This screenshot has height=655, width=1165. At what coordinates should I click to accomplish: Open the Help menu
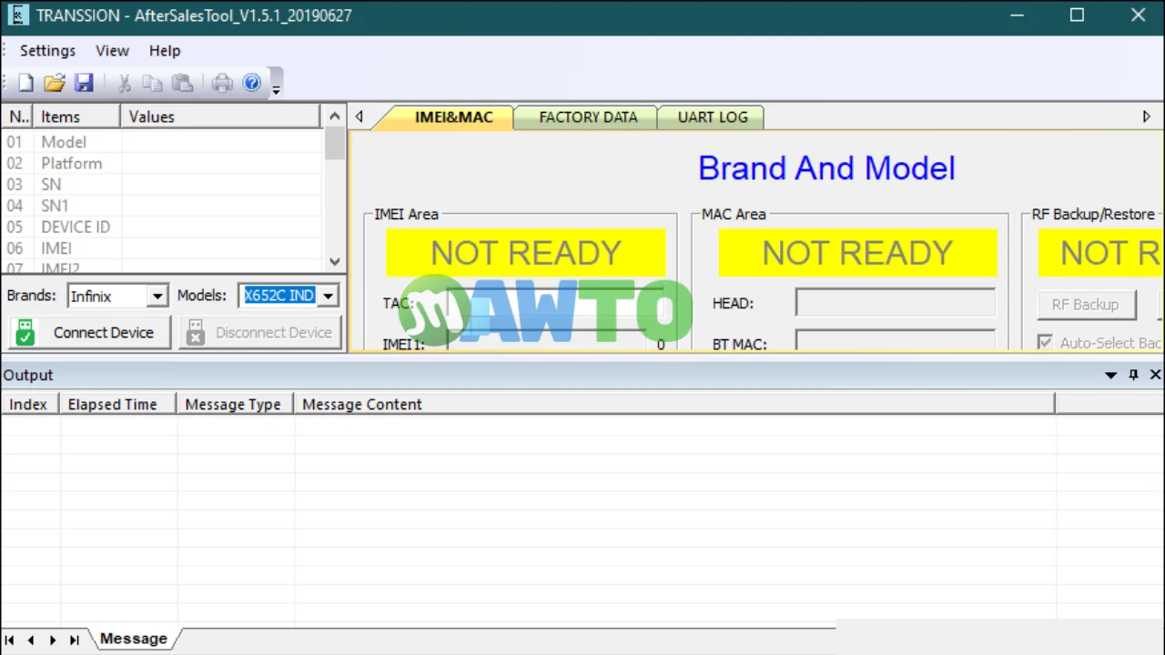[x=165, y=51]
